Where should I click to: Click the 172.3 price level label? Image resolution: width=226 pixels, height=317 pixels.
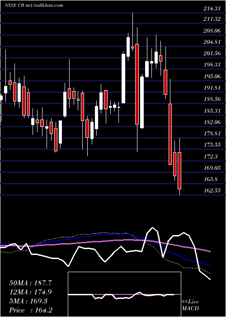coord(211,156)
